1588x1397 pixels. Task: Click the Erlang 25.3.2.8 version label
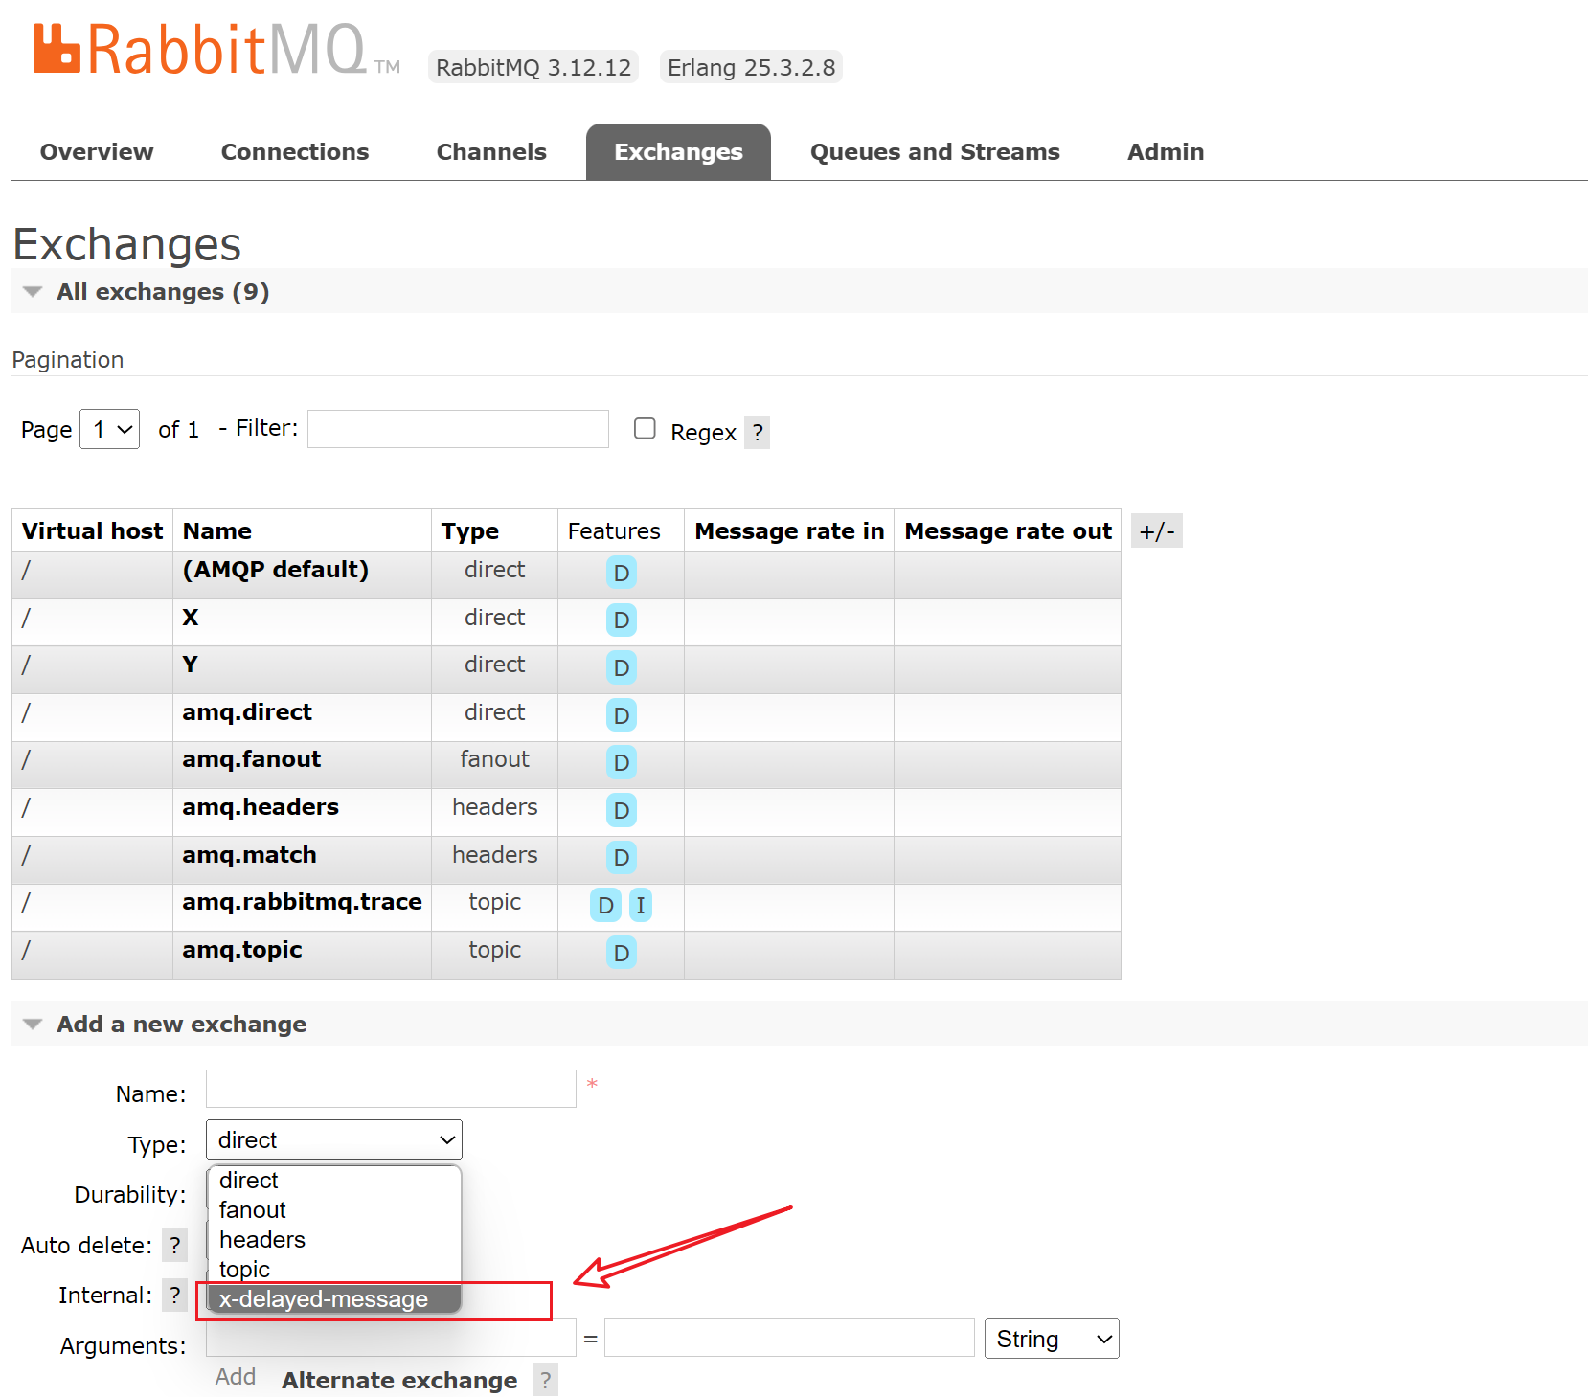pyautogui.click(x=751, y=67)
